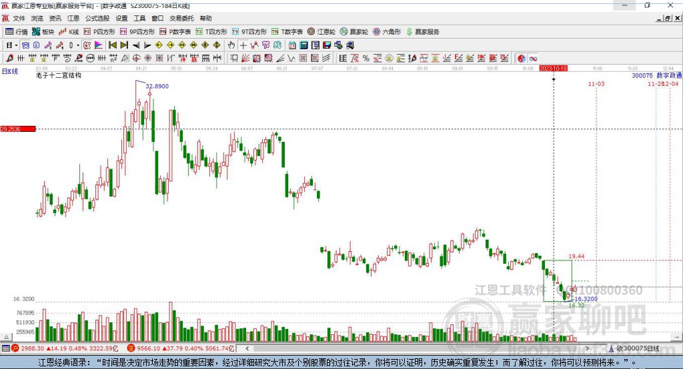Viewport: 683px width, 369px height.
Task: Click the yin-yang taiji icon
Action: pos(522,59)
